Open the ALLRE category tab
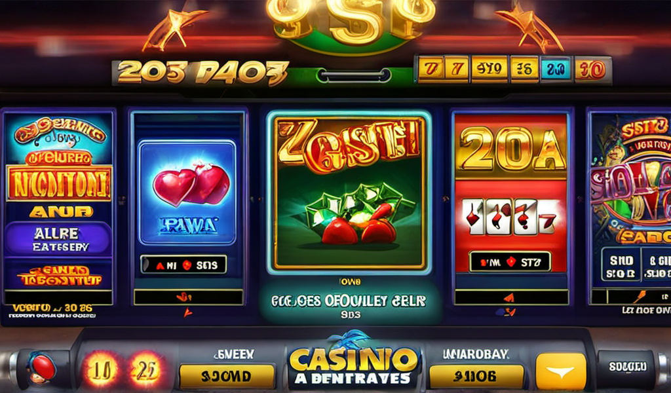 click(x=58, y=240)
